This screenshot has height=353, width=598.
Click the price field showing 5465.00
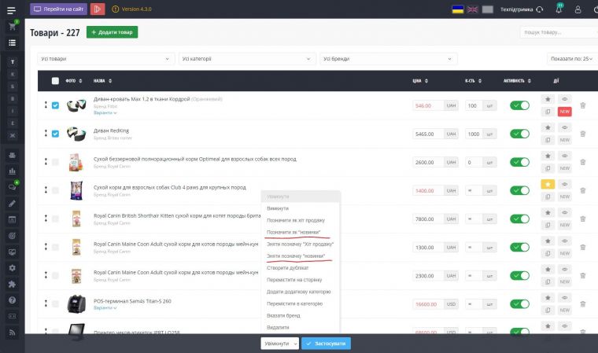[x=427, y=134]
